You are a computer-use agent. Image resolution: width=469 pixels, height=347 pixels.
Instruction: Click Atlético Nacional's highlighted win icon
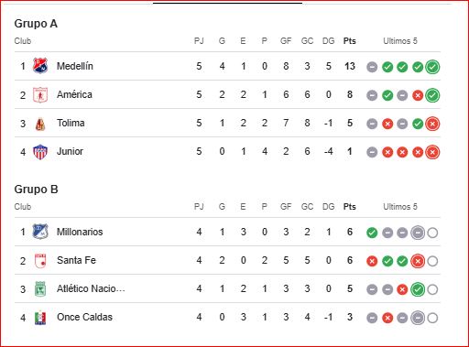(x=418, y=289)
